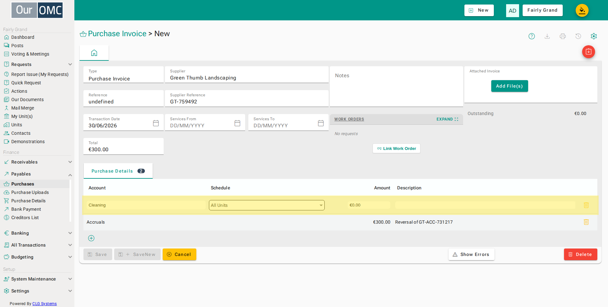This screenshot has height=307, width=608.
Task: Open Creditors List in sidebar
Action: 25,217
